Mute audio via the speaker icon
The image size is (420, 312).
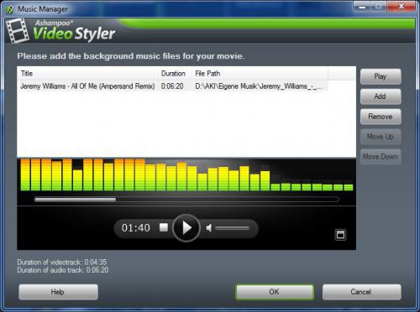209,228
